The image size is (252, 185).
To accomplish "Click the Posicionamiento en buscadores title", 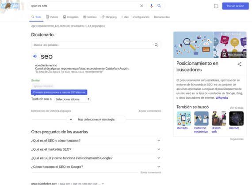I will tap(197, 67).
